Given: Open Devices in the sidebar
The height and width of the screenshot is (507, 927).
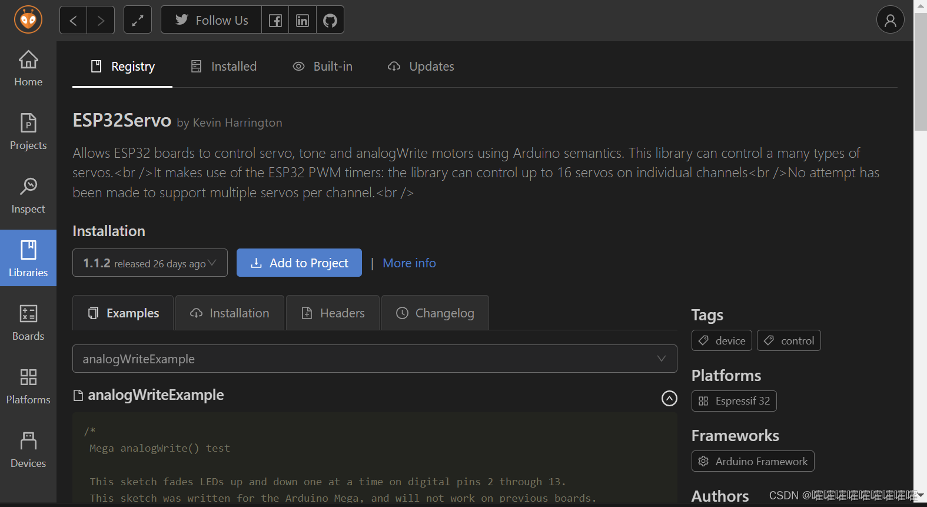Looking at the screenshot, I should [28, 450].
